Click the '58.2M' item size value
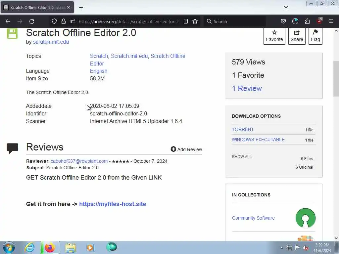The width and height of the screenshot is (339, 254). [97, 79]
